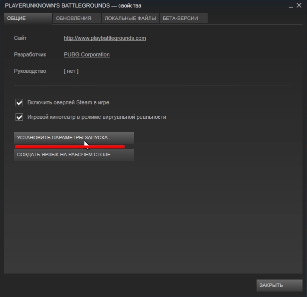Click СОЗДАТЬ ЯРЛЫК НА РАБОЧЕМ СТОЛЕ button
The width and height of the screenshot is (307, 297).
point(74,155)
